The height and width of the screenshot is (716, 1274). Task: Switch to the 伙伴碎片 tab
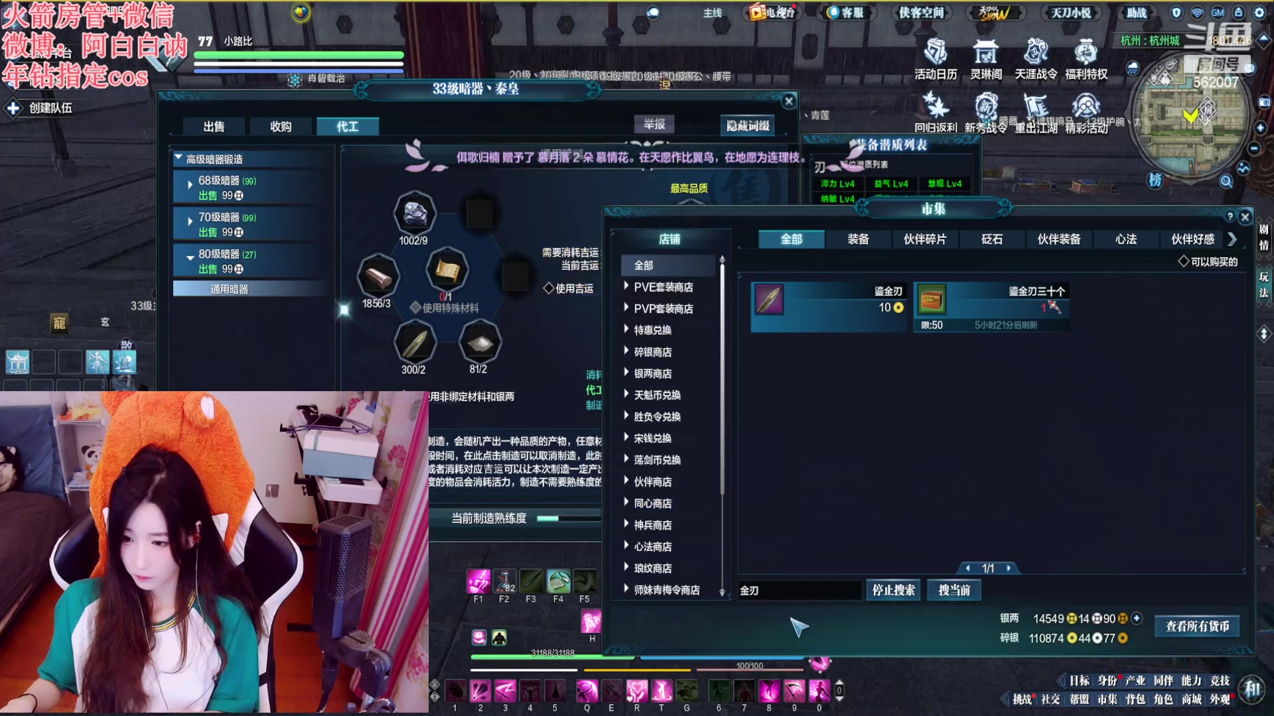[x=925, y=239]
